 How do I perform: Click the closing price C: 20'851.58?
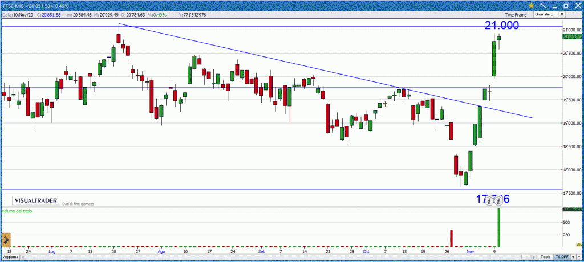(50, 15)
